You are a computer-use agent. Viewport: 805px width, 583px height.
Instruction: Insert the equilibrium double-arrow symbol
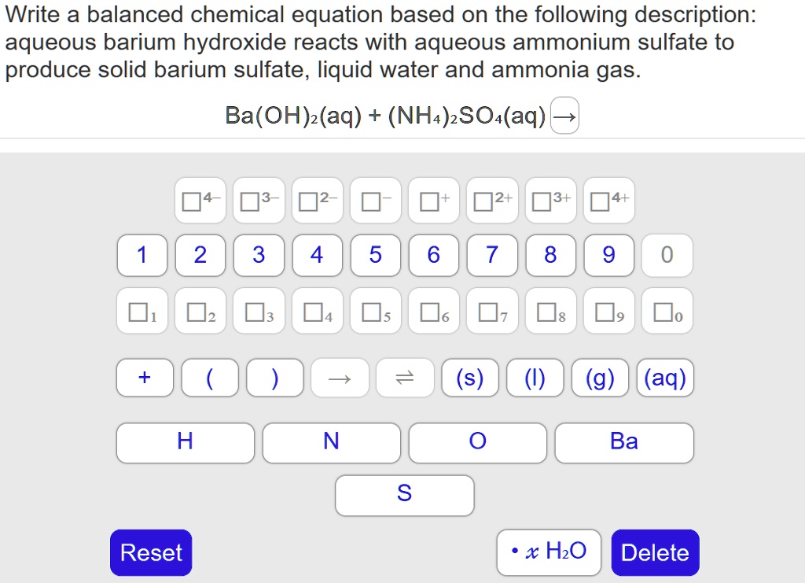point(405,378)
